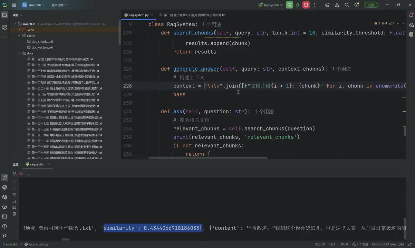415x248 pixels.
Task: Open the main hamburger menu
Action: coord(14,5)
